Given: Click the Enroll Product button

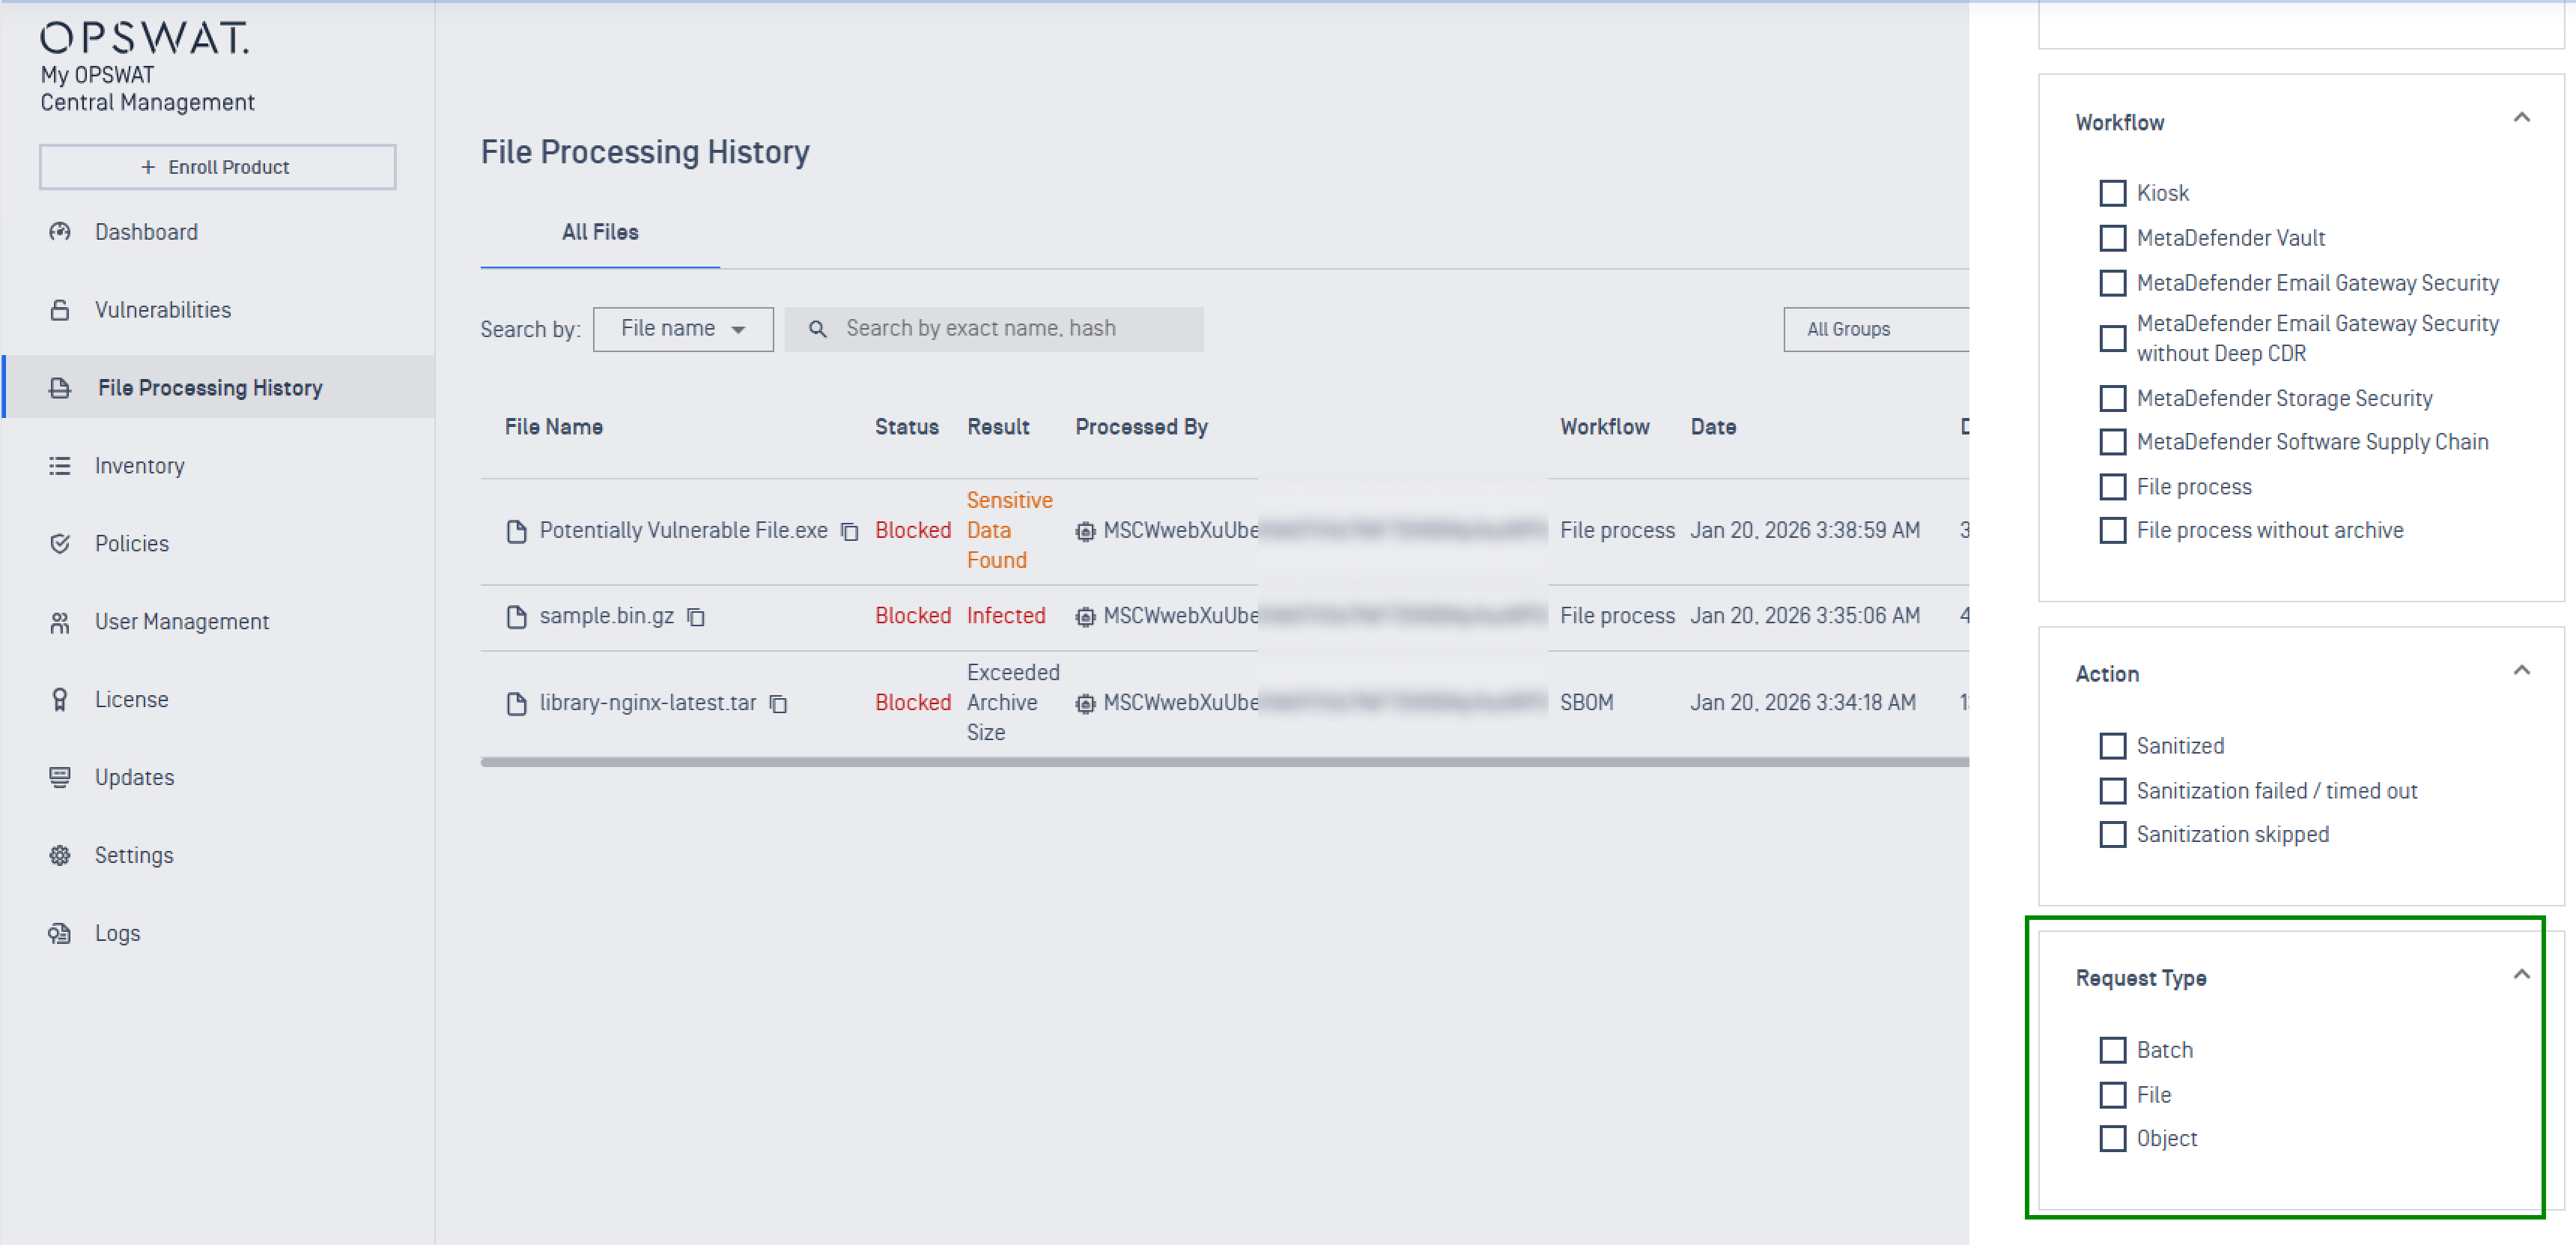Looking at the screenshot, I should pyautogui.click(x=217, y=167).
